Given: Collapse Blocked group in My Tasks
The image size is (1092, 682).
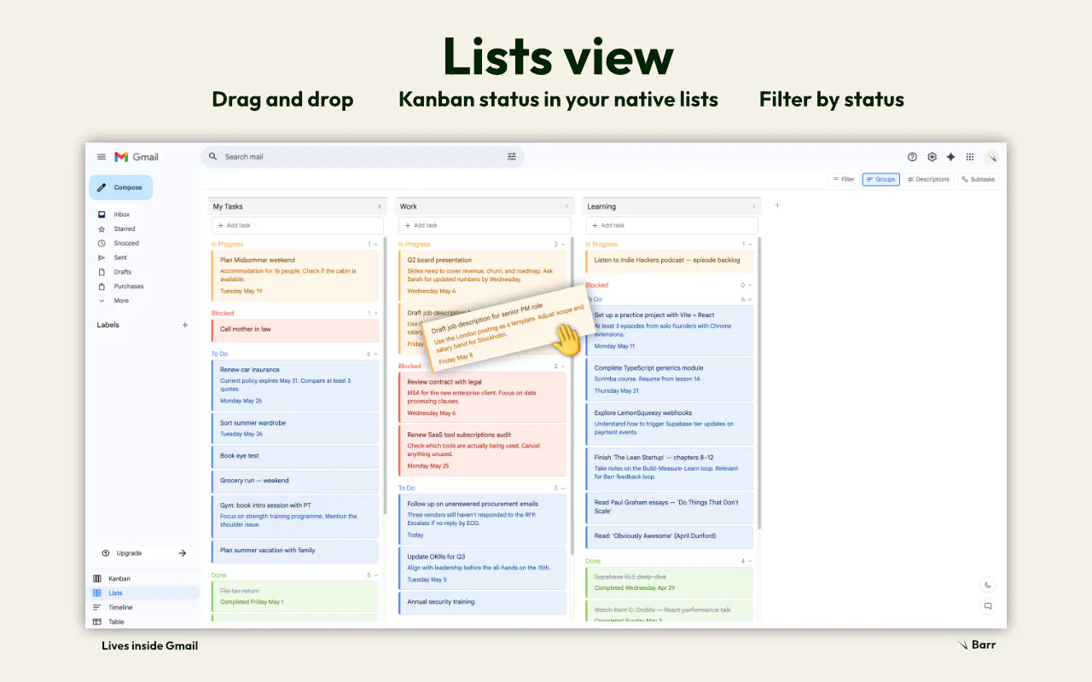Looking at the screenshot, I should pos(375,314).
